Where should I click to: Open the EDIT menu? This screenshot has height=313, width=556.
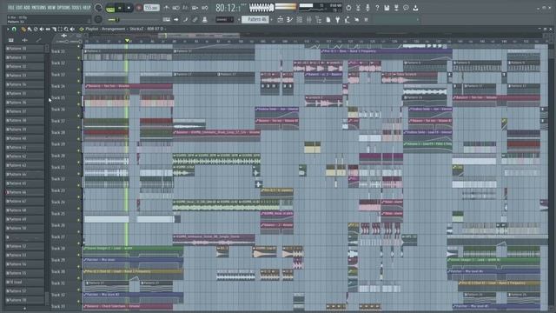pos(19,8)
